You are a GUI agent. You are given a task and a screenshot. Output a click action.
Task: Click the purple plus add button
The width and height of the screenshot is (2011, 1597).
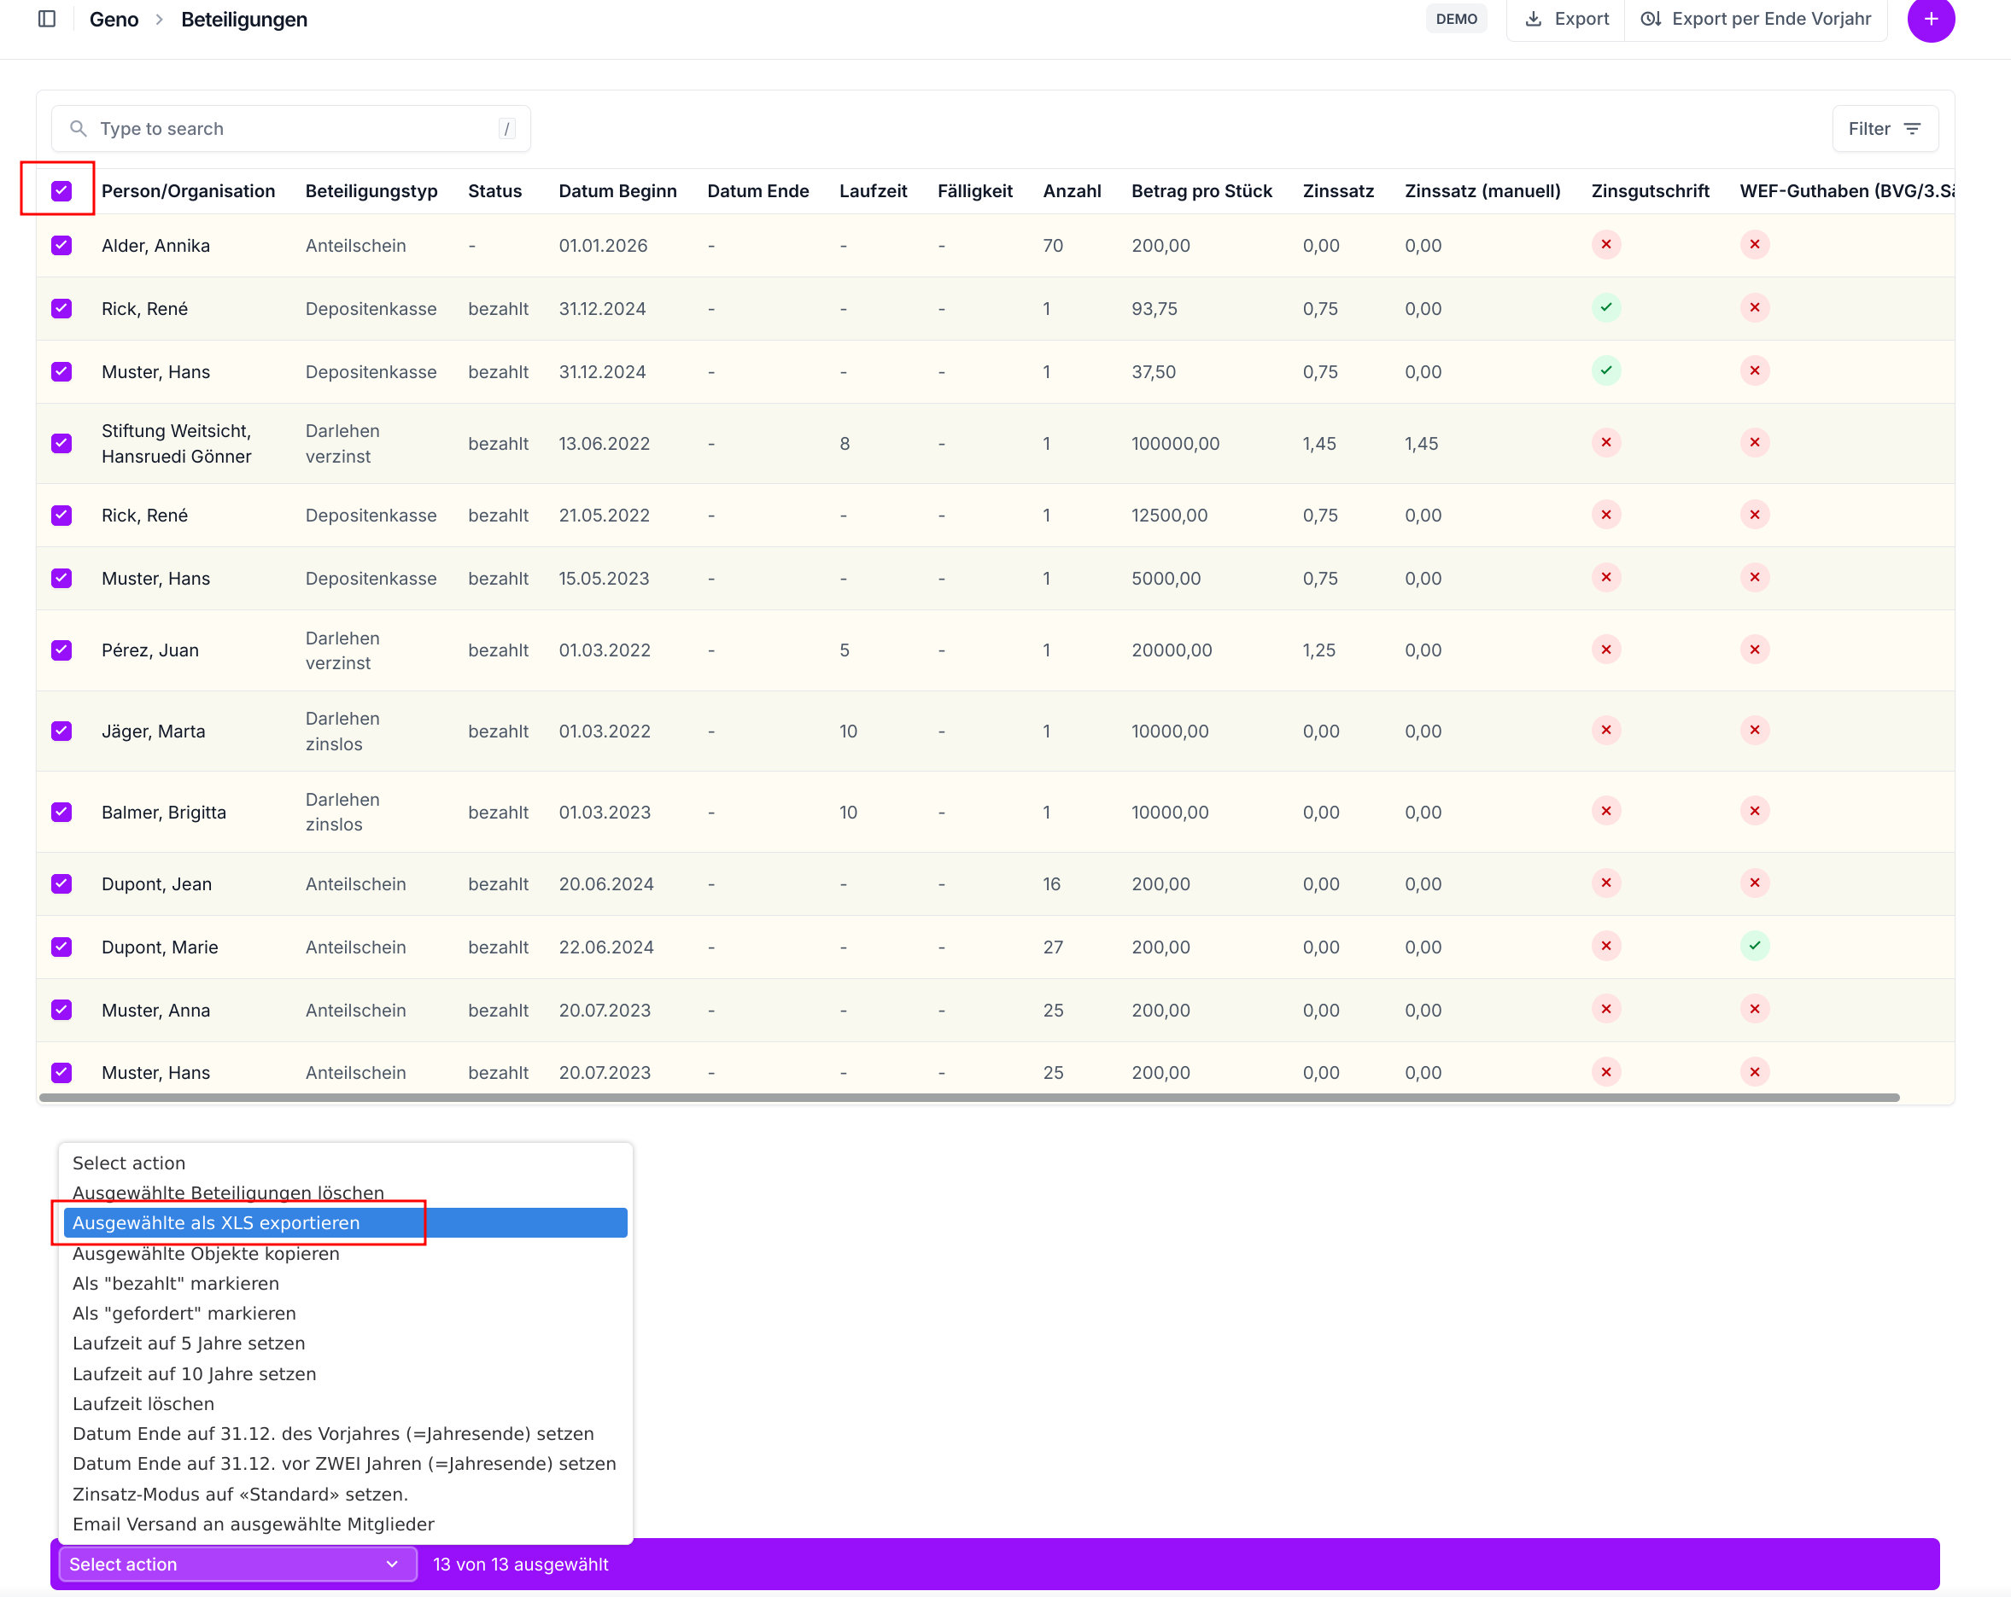1930,19
